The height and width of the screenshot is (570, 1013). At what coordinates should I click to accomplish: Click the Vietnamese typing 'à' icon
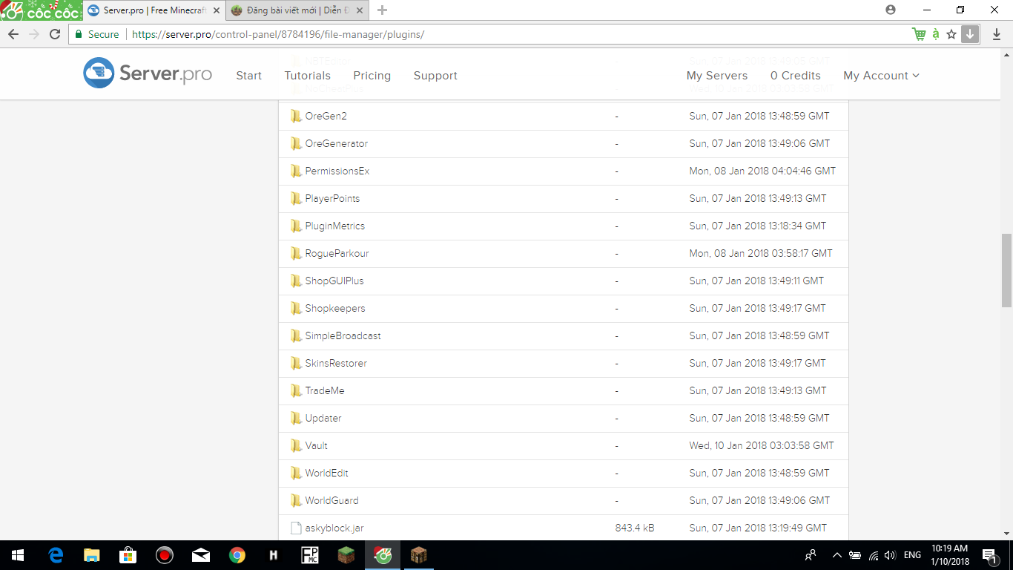point(936,34)
